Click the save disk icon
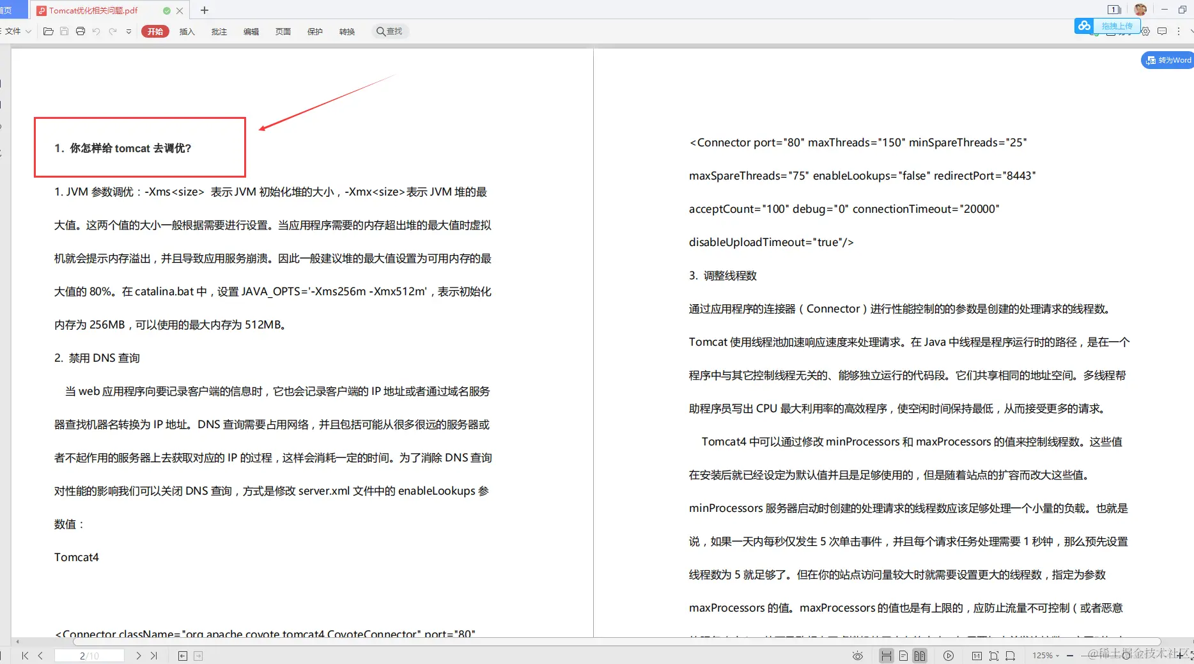Screen dimensions: 1194x664 (64, 31)
